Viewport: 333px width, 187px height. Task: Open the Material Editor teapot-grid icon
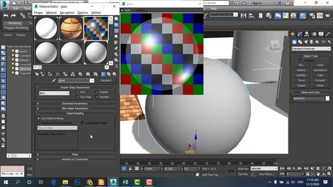[303, 16]
